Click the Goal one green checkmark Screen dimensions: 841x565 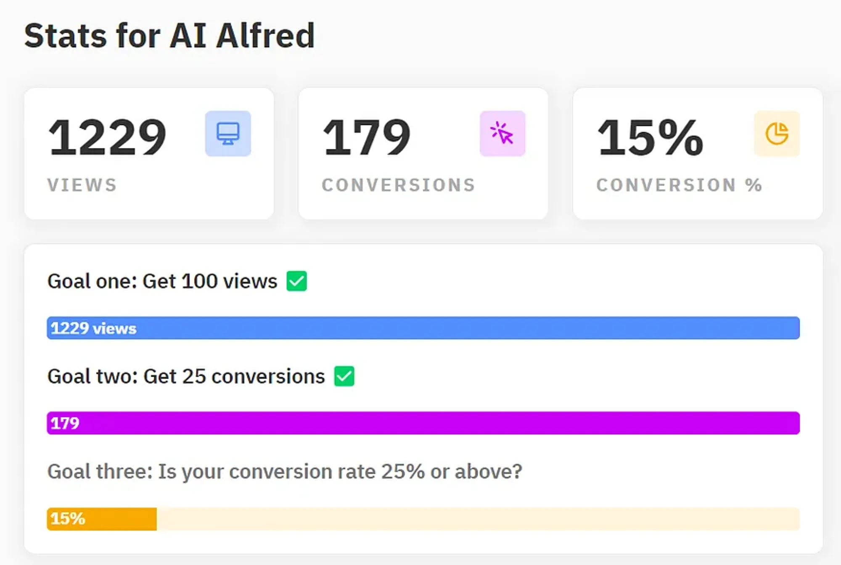[296, 281]
